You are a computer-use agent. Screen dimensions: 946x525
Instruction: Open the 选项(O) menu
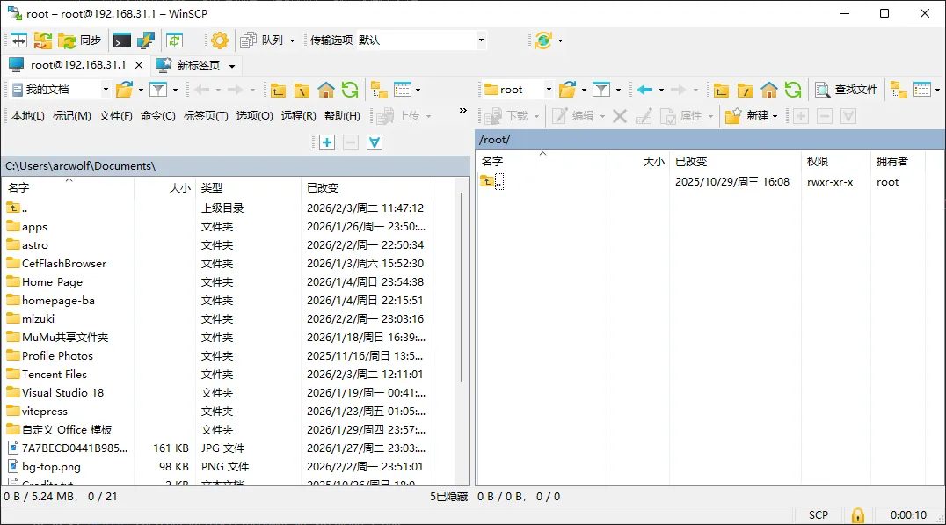(254, 115)
